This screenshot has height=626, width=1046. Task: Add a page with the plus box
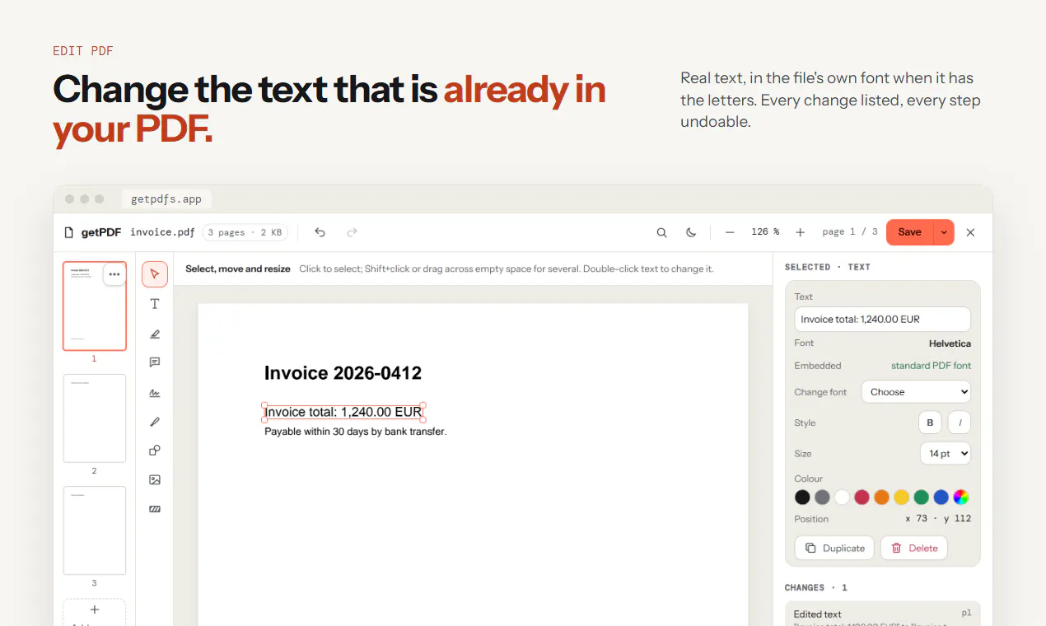tap(95, 612)
